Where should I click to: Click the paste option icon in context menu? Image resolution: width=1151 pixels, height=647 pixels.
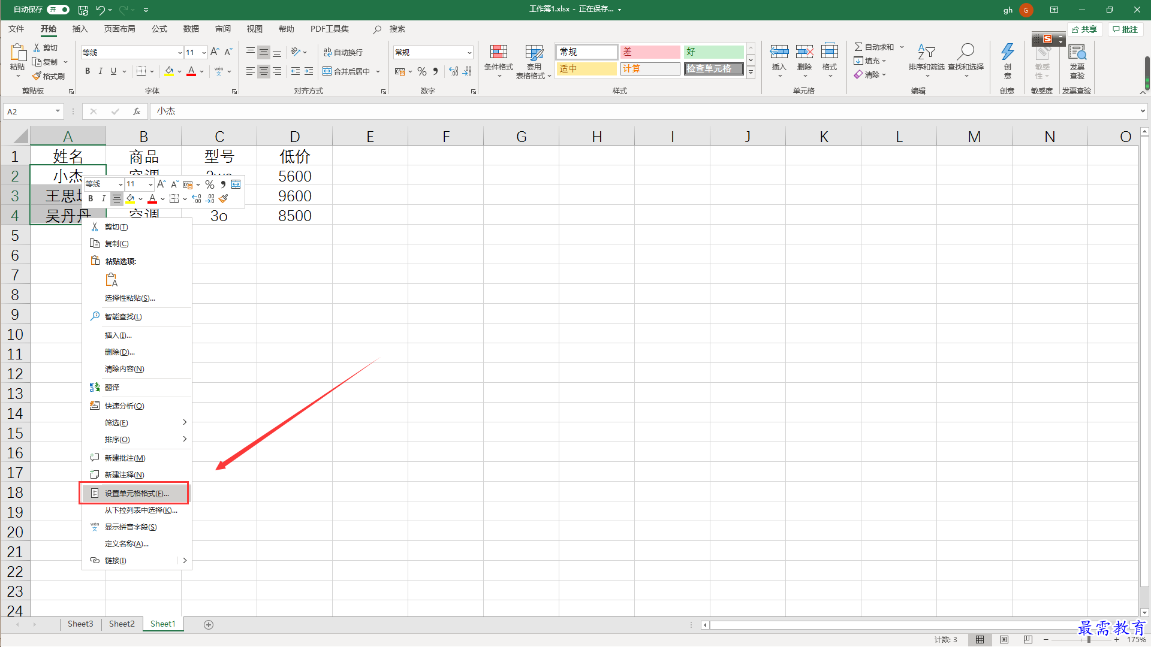[x=112, y=280]
